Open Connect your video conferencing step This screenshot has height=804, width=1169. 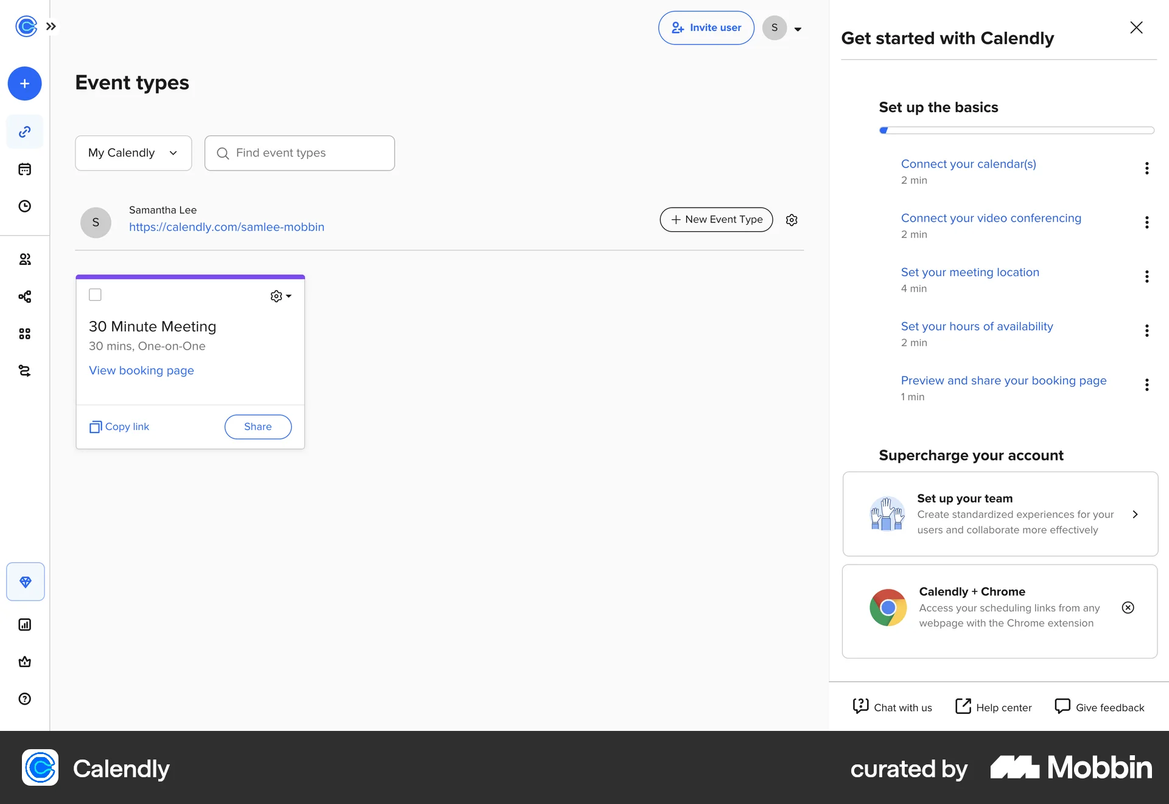pyautogui.click(x=991, y=218)
